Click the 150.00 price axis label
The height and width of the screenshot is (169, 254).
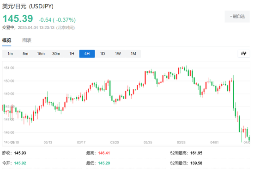pos(9,81)
